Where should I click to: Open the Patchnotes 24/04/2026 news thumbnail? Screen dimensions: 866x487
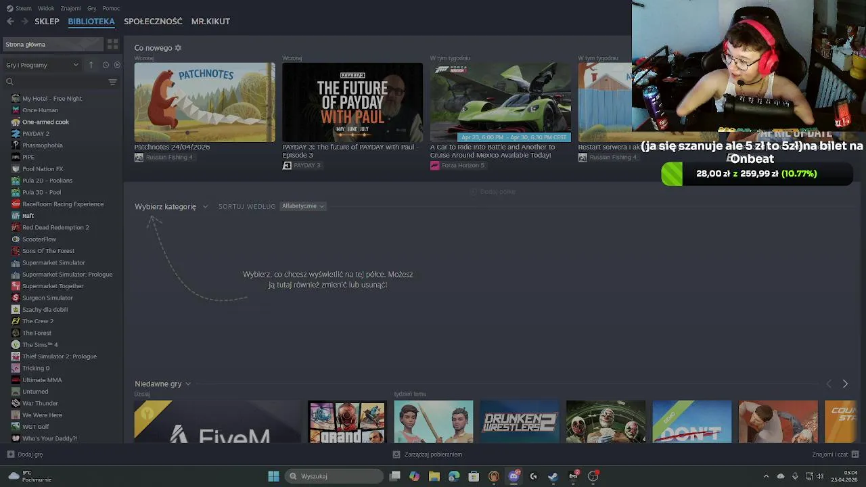click(x=204, y=102)
